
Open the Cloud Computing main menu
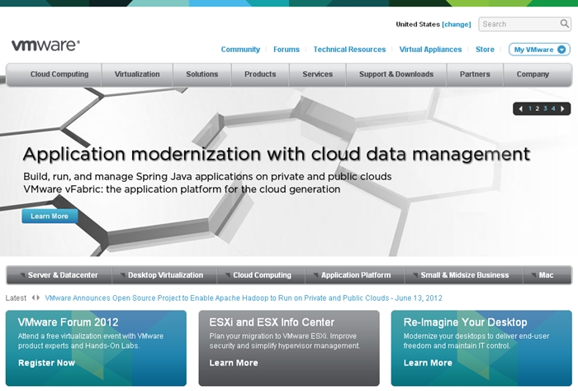[x=59, y=74]
